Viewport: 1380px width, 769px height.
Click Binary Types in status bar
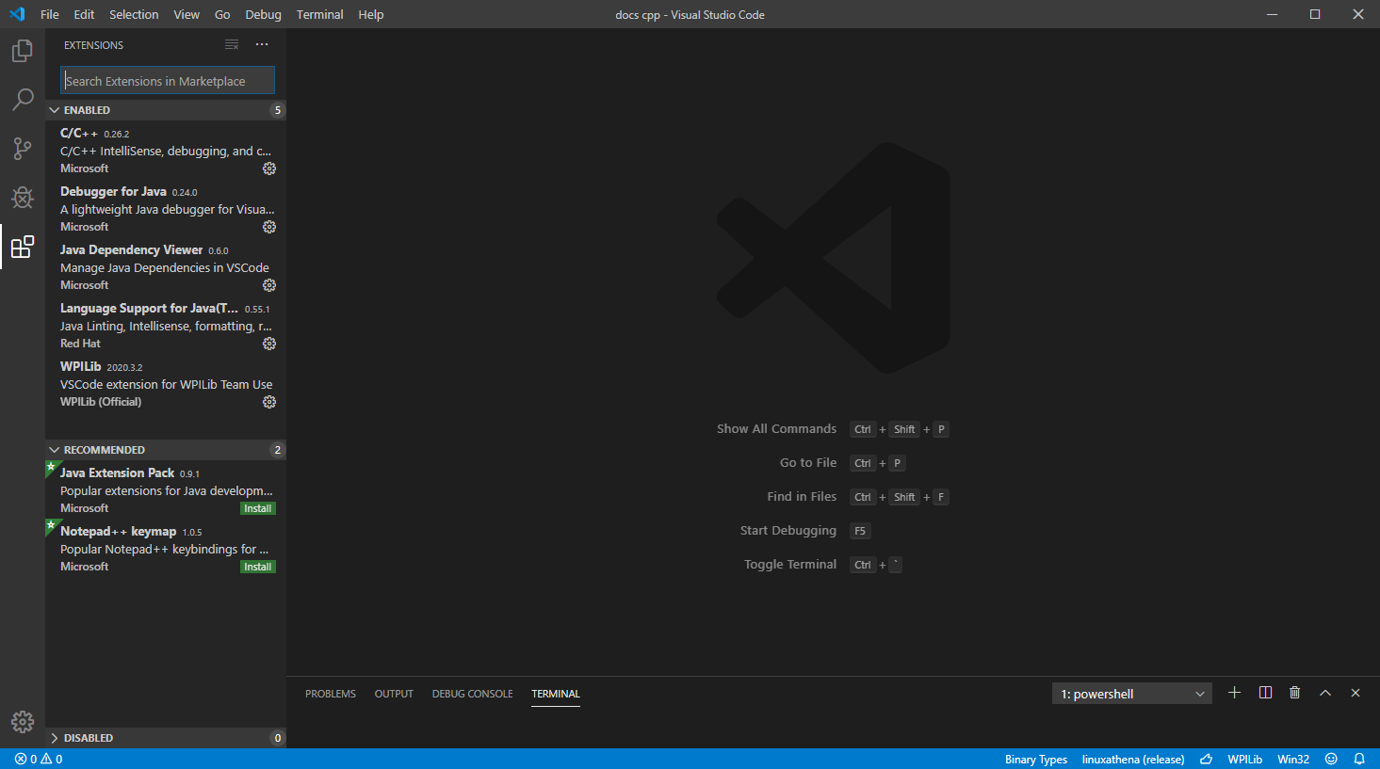pyautogui.click(x=1036, y=759)
